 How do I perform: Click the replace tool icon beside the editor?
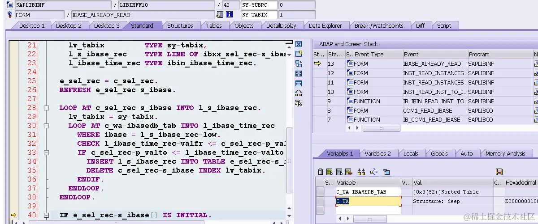(x=299, y=63)
